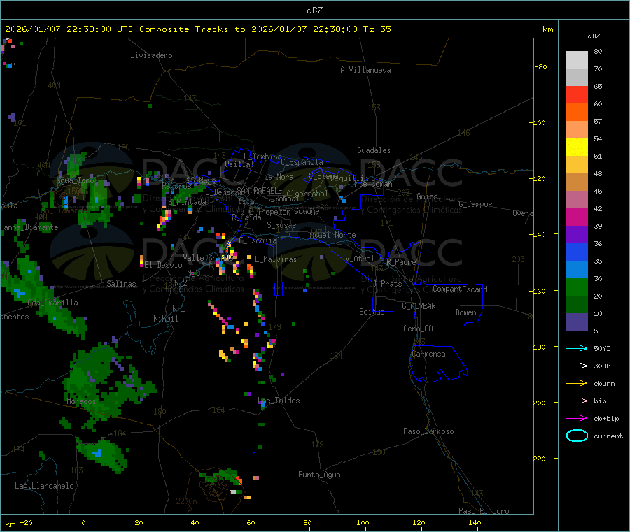Screen dimensions: 630x532
Task: Click the Salinas map label
Action: pos(121,284)
